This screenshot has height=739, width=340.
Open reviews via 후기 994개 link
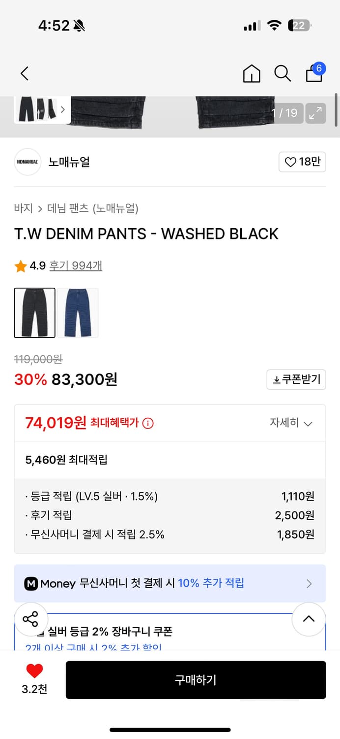pos(75,265)
